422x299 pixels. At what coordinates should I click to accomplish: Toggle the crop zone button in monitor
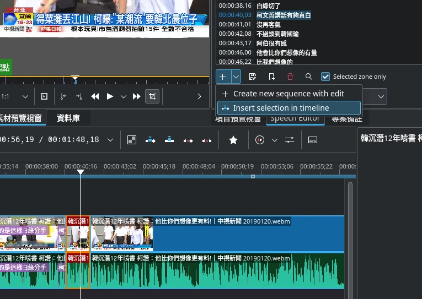click(153, 96)
